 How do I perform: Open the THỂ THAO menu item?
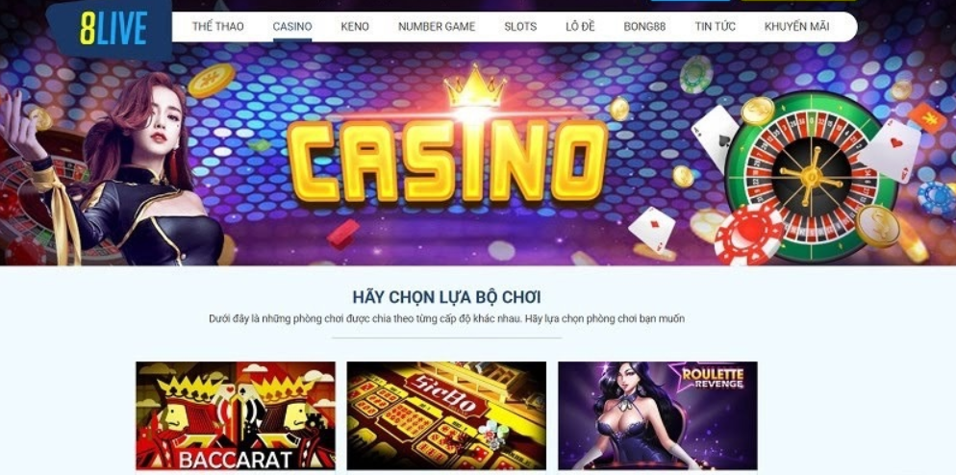(217, 26)
